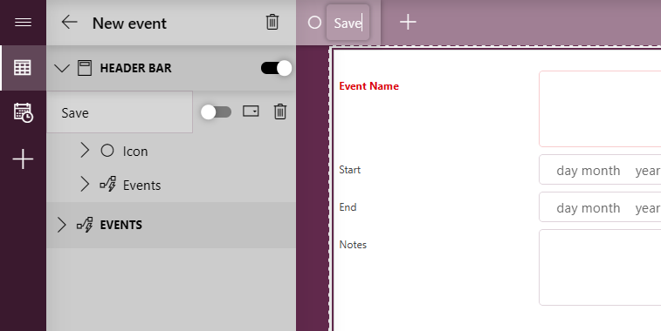Click the circle icon next to Icon
Image resolution: width=661 pixels, height=331 pixels.
[x=107, y=151]
